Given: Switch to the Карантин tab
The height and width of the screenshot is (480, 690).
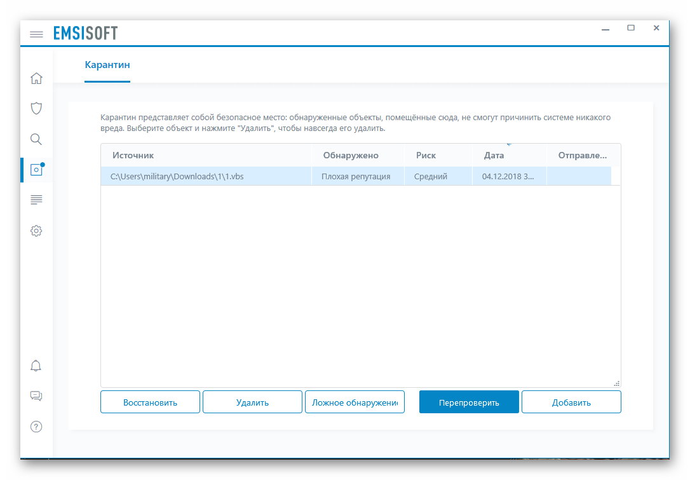Looking at the screenshot, I should pos(107,65).
